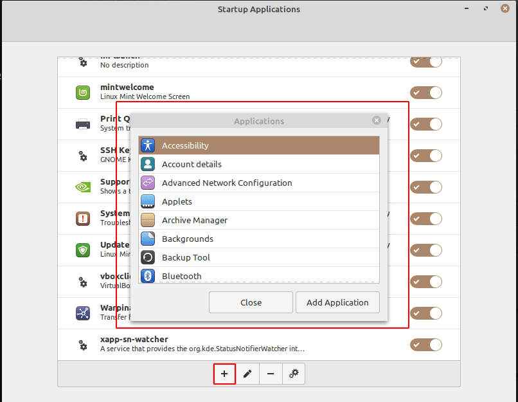Toggle mintwelcome startup switch
The image size is (518, 402).
pos(426,93)
